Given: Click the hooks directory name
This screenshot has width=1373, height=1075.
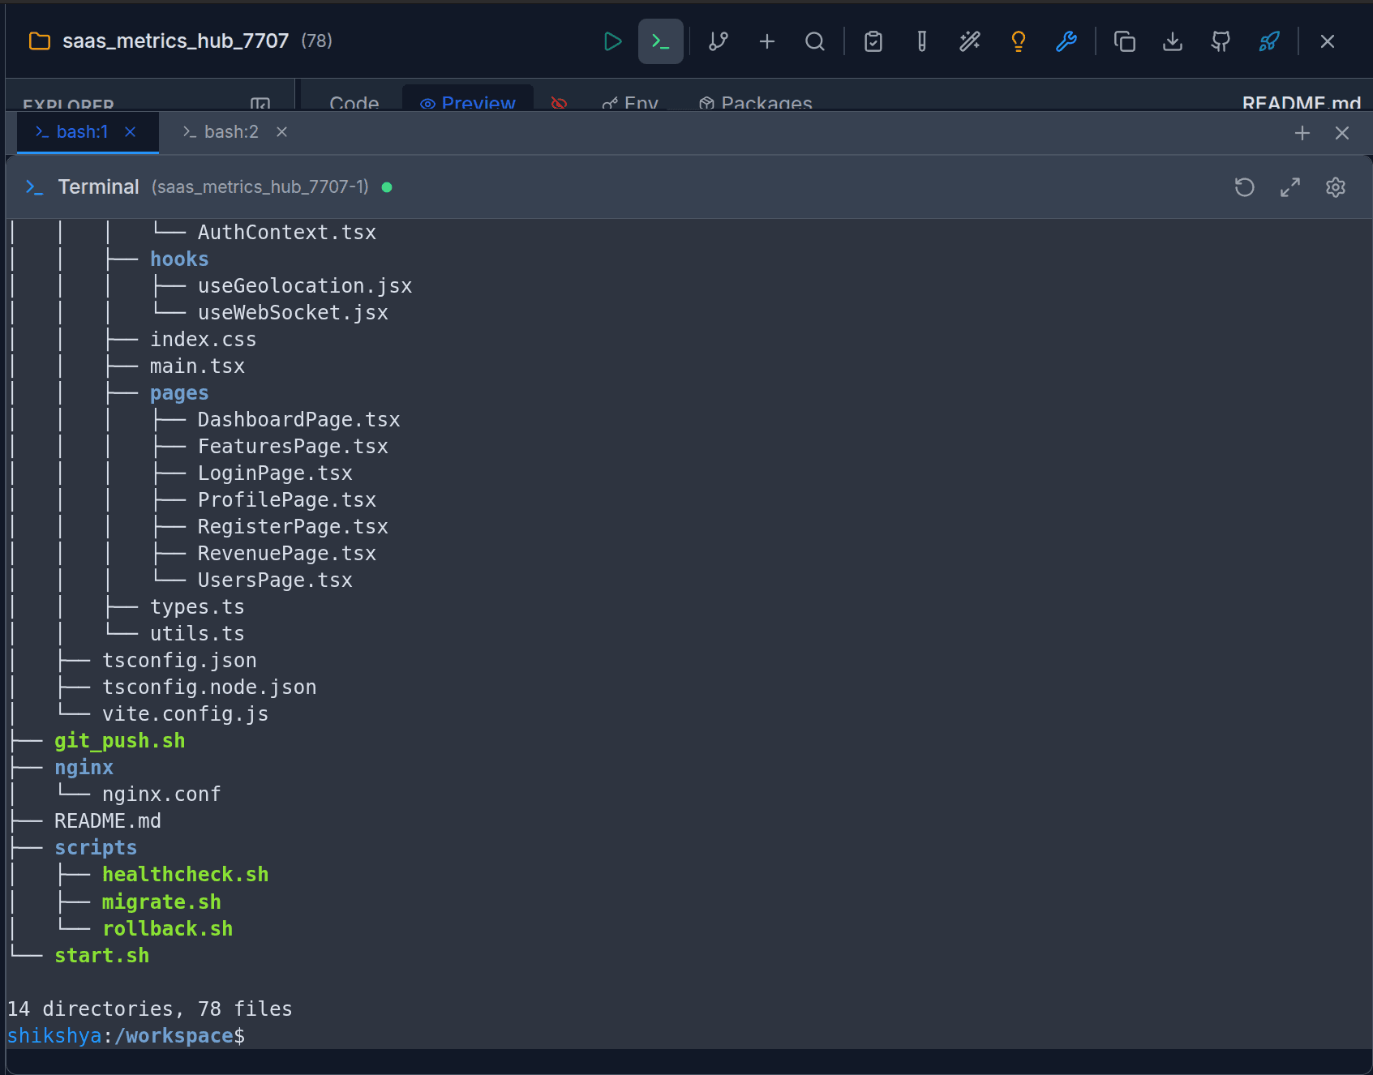Looking at the screenshot, I should 179,259.
